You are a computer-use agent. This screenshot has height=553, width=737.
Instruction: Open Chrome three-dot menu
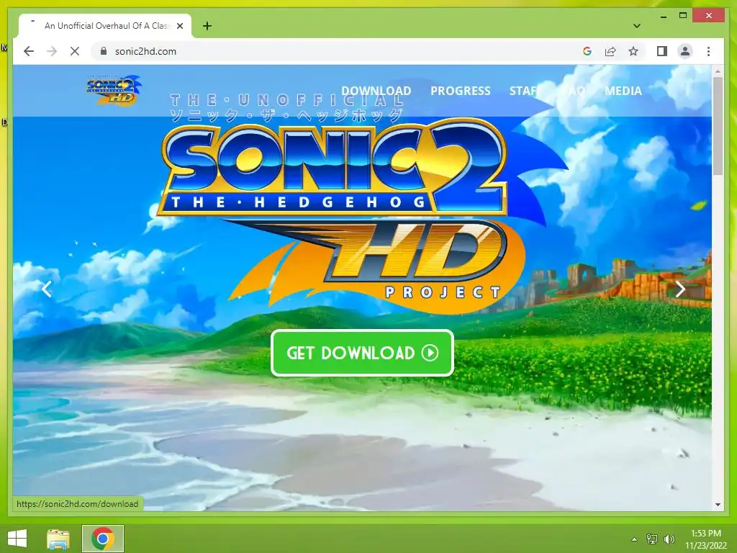(x=708, y=51)
